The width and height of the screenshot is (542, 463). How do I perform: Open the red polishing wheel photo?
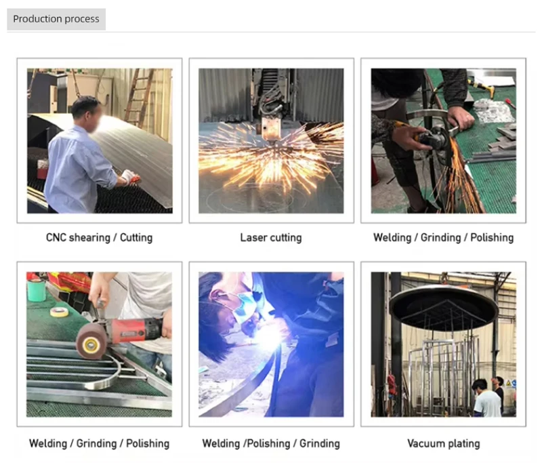click(x=99, y=344)
